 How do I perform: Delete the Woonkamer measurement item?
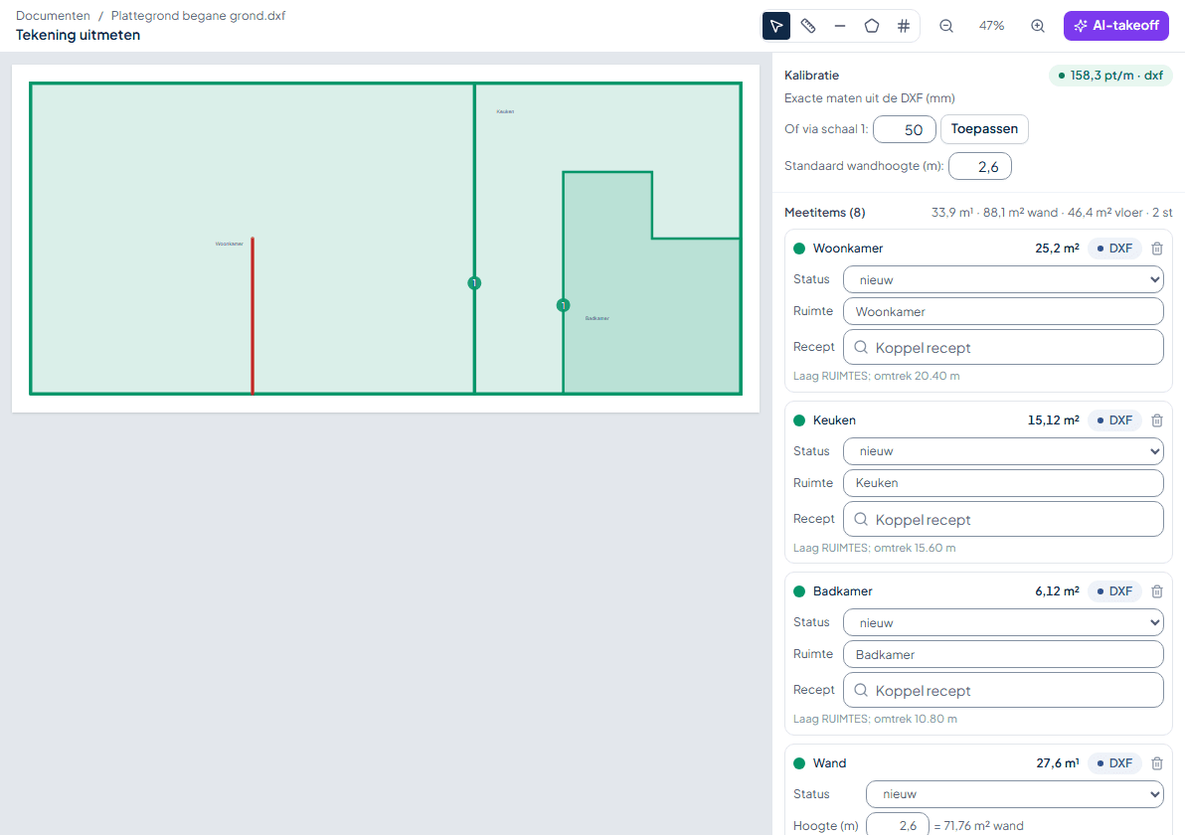pyautogui.click(x=1157, y=249)
